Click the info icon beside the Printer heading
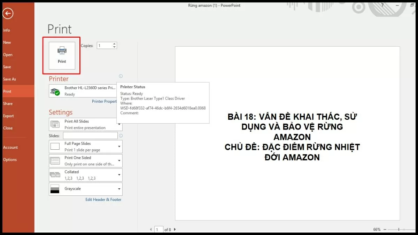The width and height of the screenshot is (418, 235). (x=121, y=76)
